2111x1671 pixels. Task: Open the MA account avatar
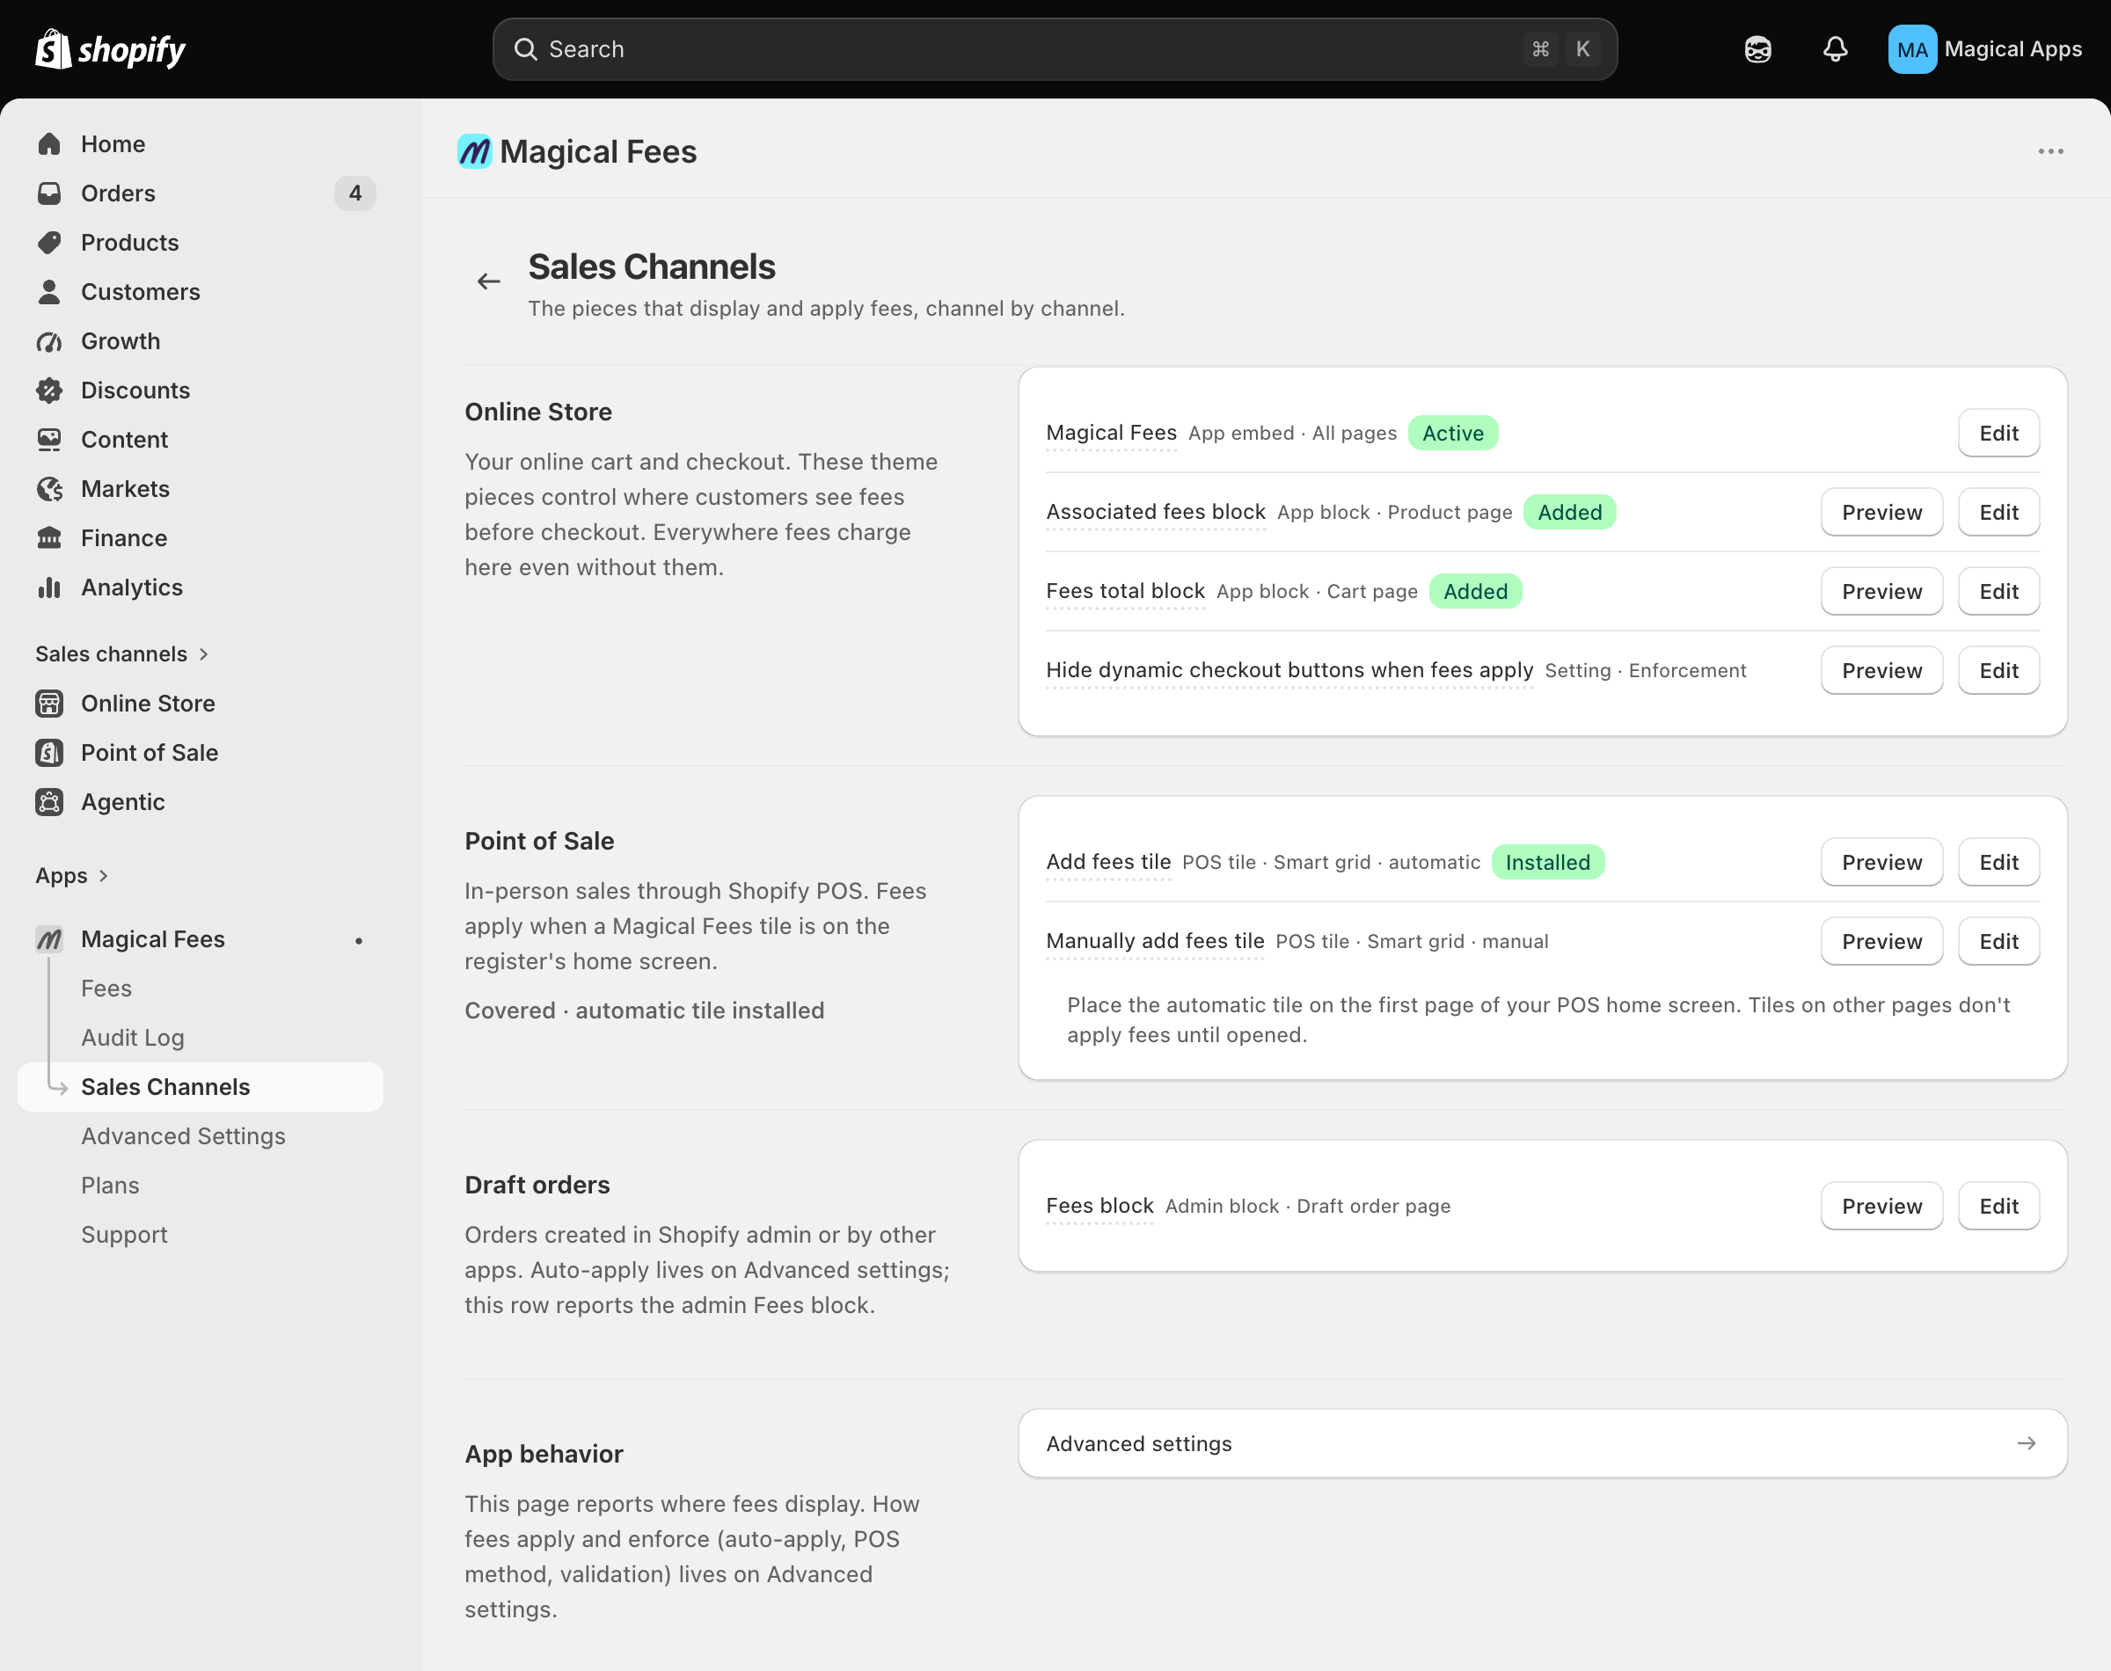(1911, 49)
